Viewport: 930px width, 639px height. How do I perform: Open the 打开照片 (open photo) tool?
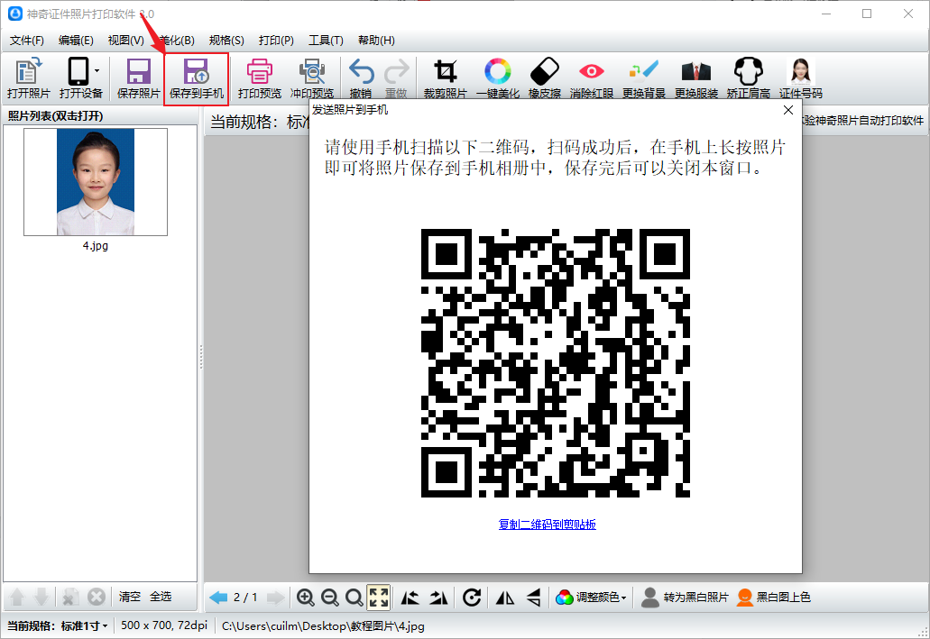tap(28, 78)
